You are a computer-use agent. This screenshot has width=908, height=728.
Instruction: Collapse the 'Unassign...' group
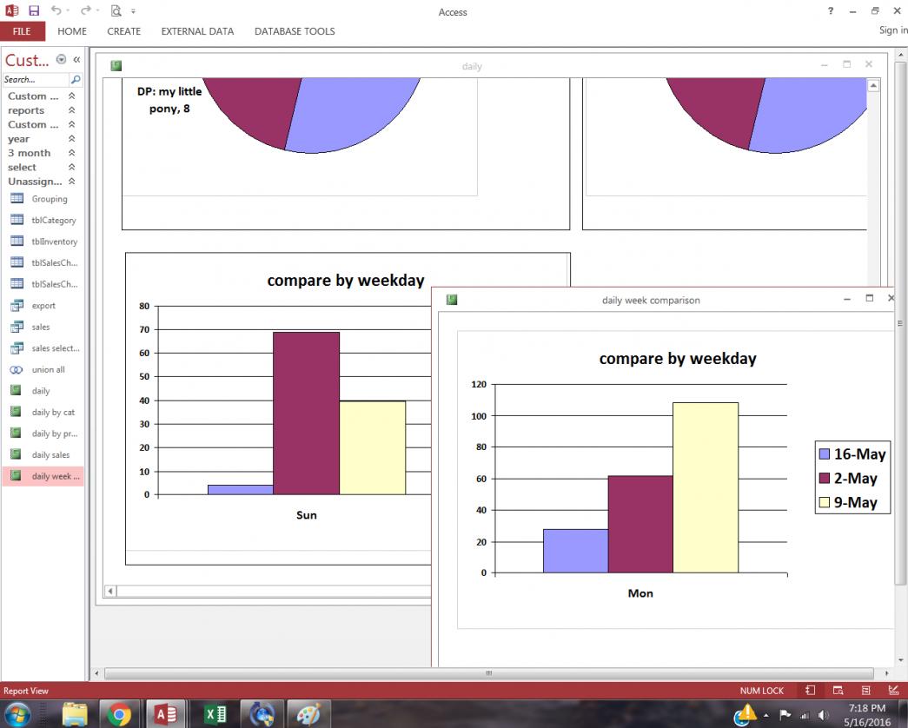(x=72, y=182)
